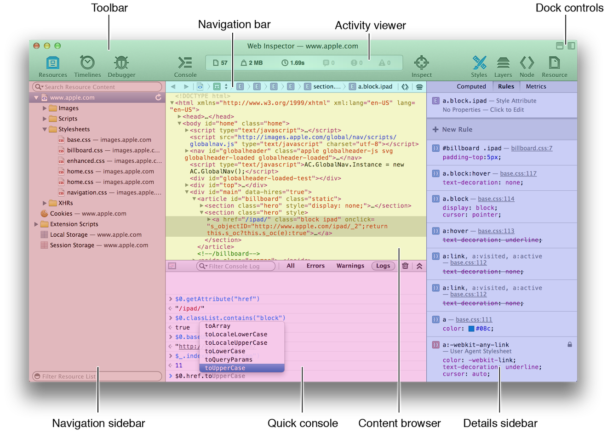The image size is (607, 433).
Task: Collapse the article billboard element
Action: 195,199
